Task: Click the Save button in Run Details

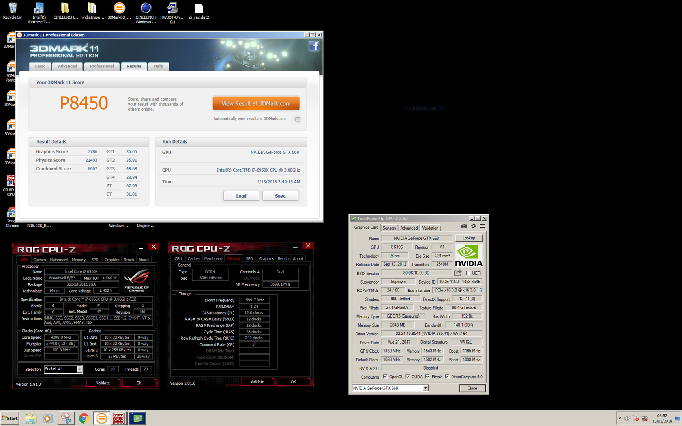Action: [x=280, y=196]
